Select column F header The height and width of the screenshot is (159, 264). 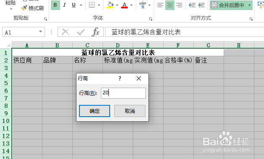click(178, 45)
